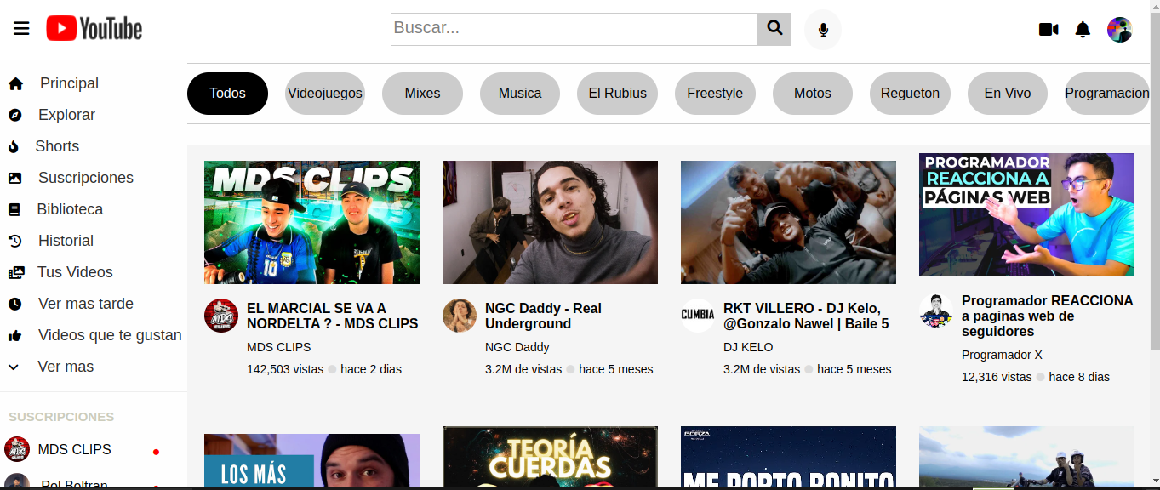Open the MDS CLIPS video thumbnail
This screenshot has height=490, width=1160.
point(311,222)
